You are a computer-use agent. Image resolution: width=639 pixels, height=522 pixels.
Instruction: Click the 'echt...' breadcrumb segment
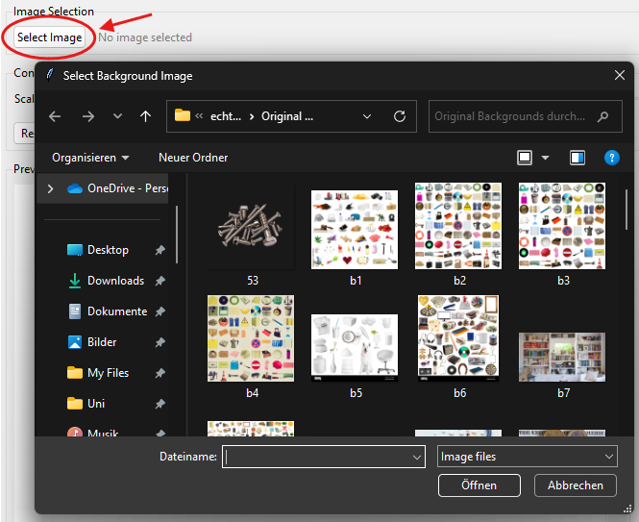tap(226, 116)
